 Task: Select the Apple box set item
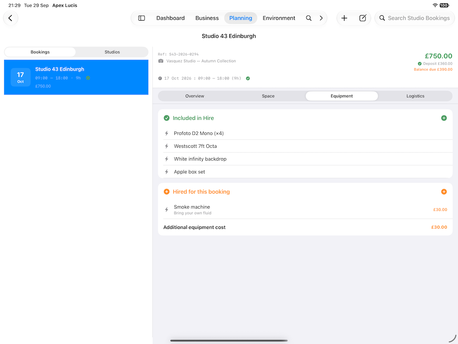pos(305,172)
